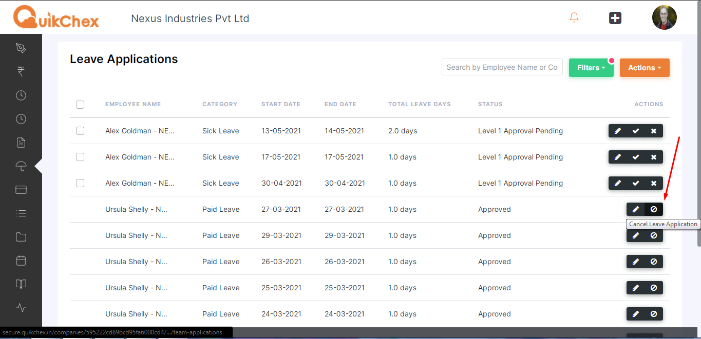Click the activity pulse icon in the sidebar
This screenshot has height=339, width=701.
(x=21, y=307)
